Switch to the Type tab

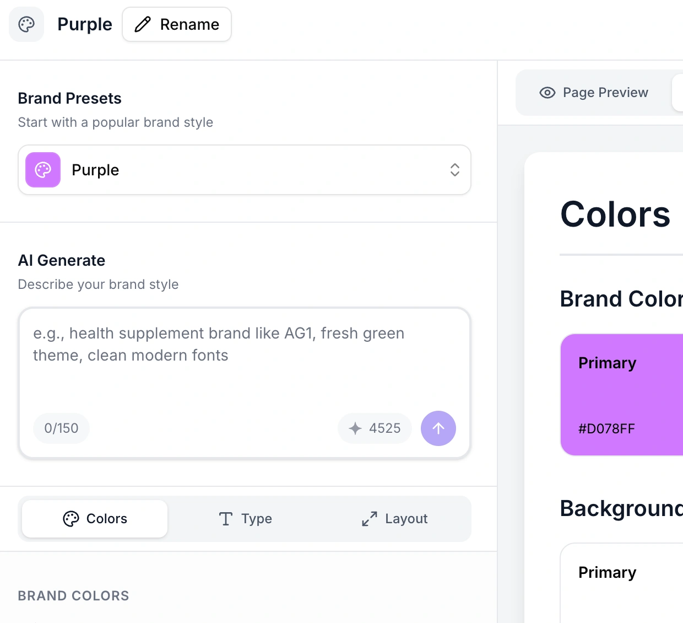(x=245, y=519)
